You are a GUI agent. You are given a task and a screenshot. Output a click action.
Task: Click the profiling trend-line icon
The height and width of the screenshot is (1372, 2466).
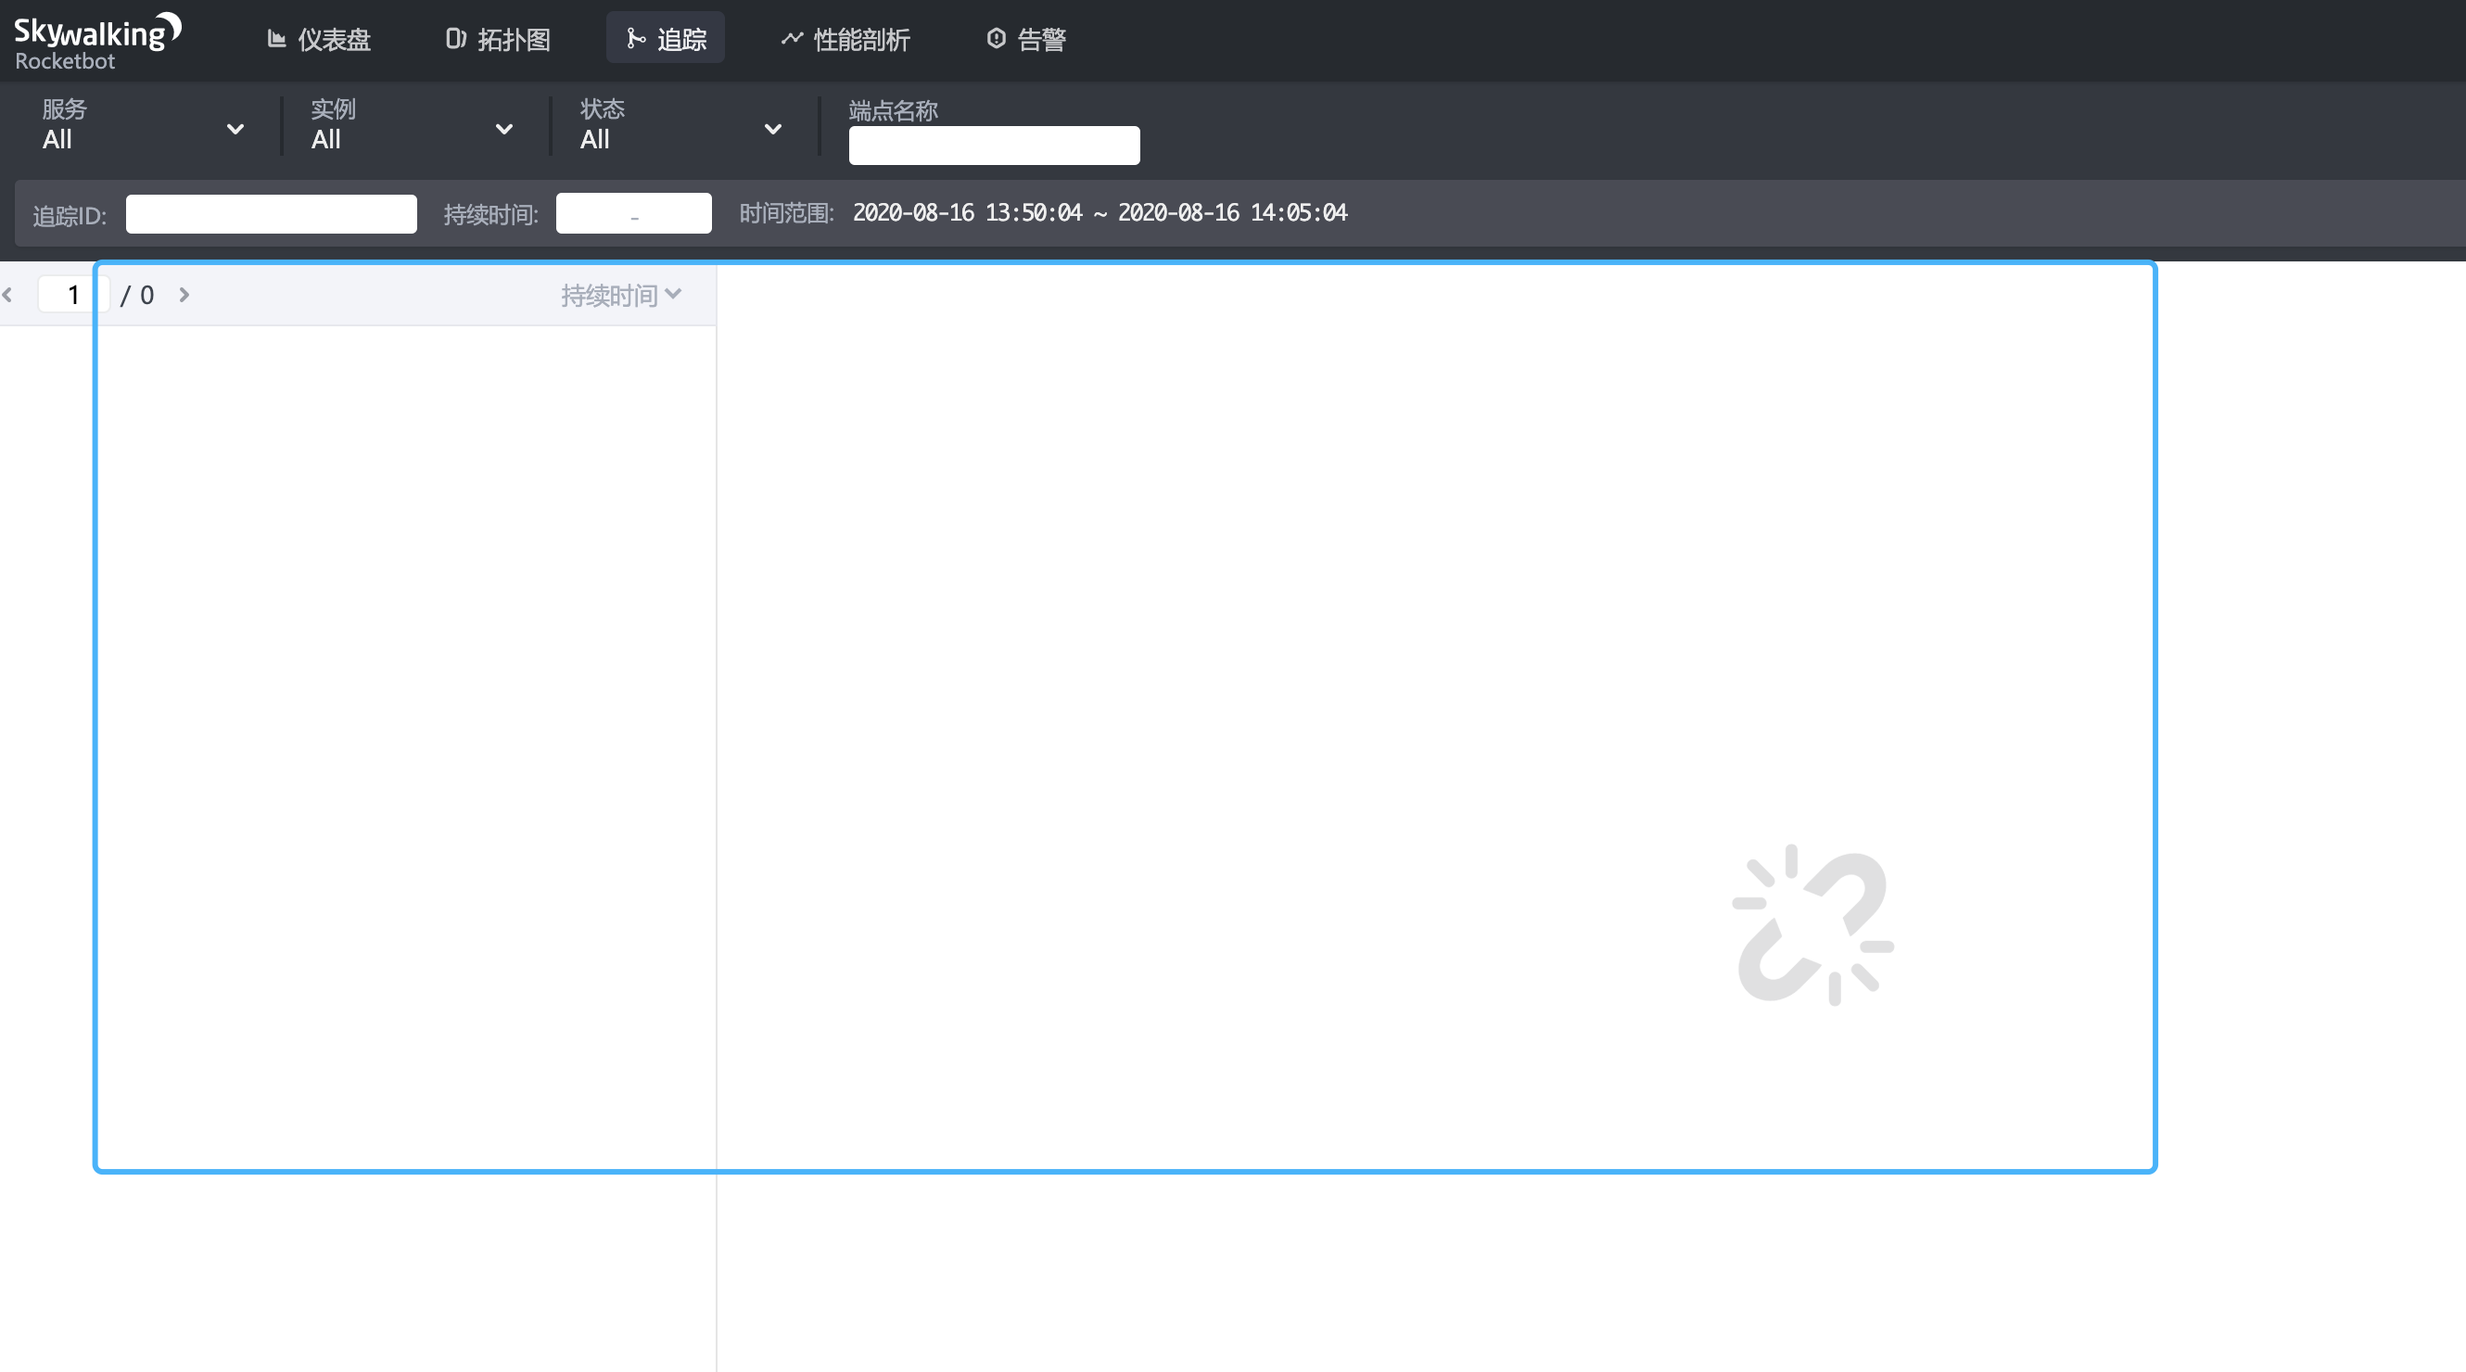(x=791, y=38)
